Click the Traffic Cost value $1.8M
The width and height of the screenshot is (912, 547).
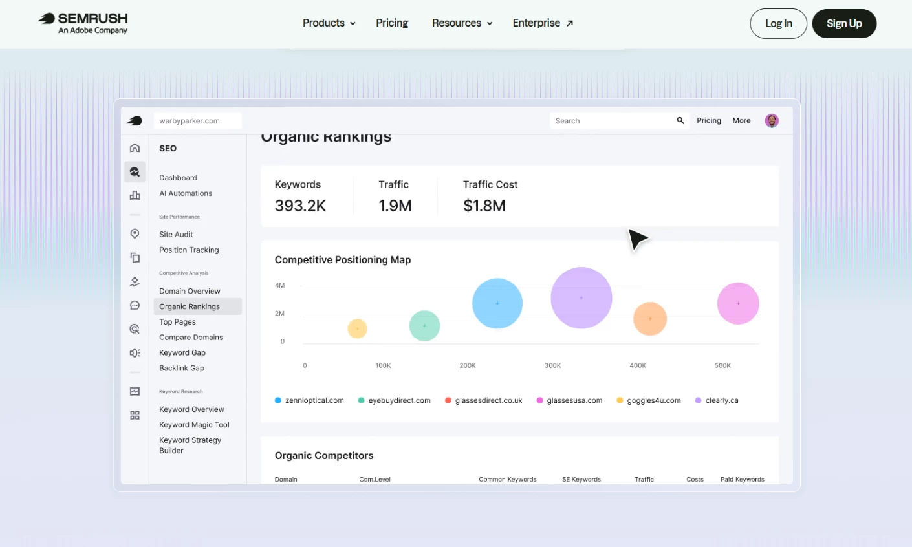pos(484,206)
